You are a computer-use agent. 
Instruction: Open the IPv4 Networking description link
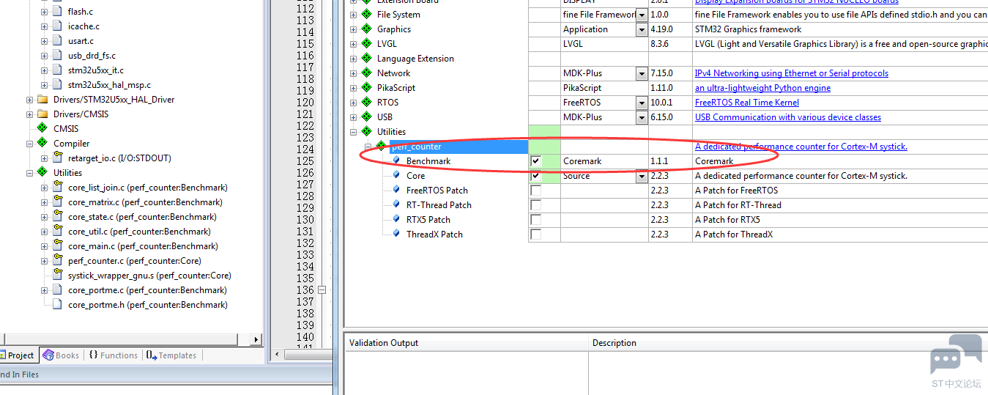pyautogui.click(x=792, y=73)
